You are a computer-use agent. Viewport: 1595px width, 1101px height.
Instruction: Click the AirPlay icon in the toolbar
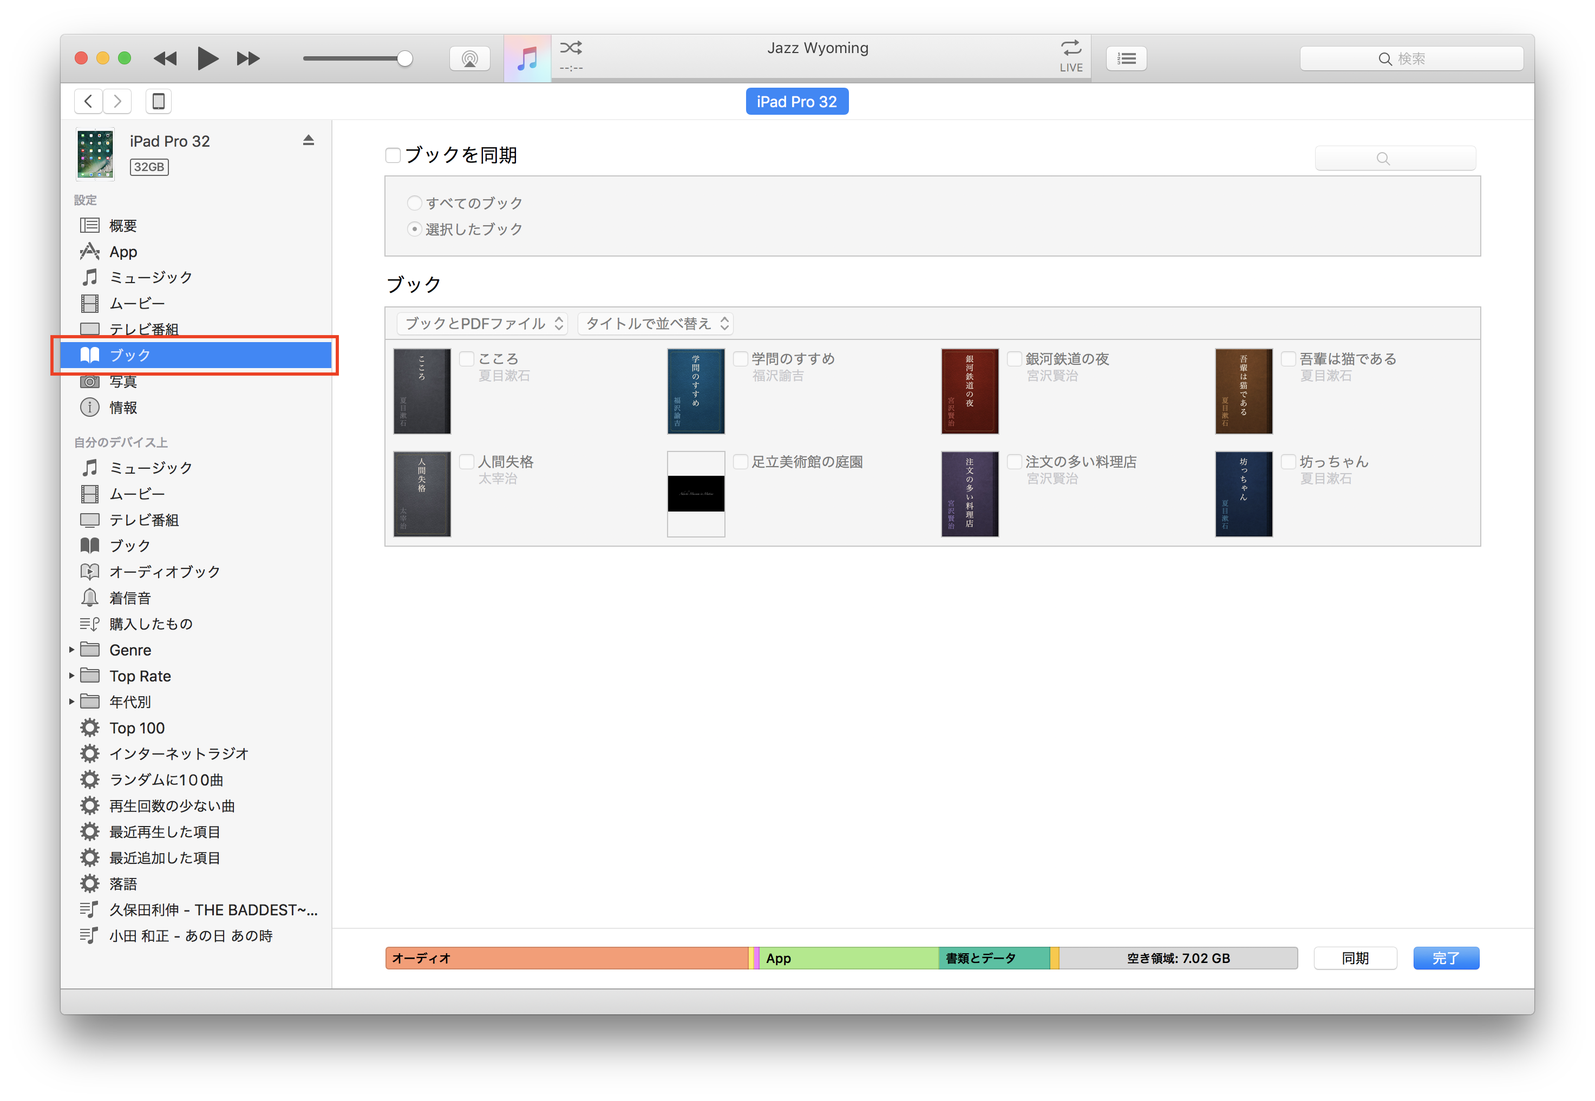click(x=470, y=58)
